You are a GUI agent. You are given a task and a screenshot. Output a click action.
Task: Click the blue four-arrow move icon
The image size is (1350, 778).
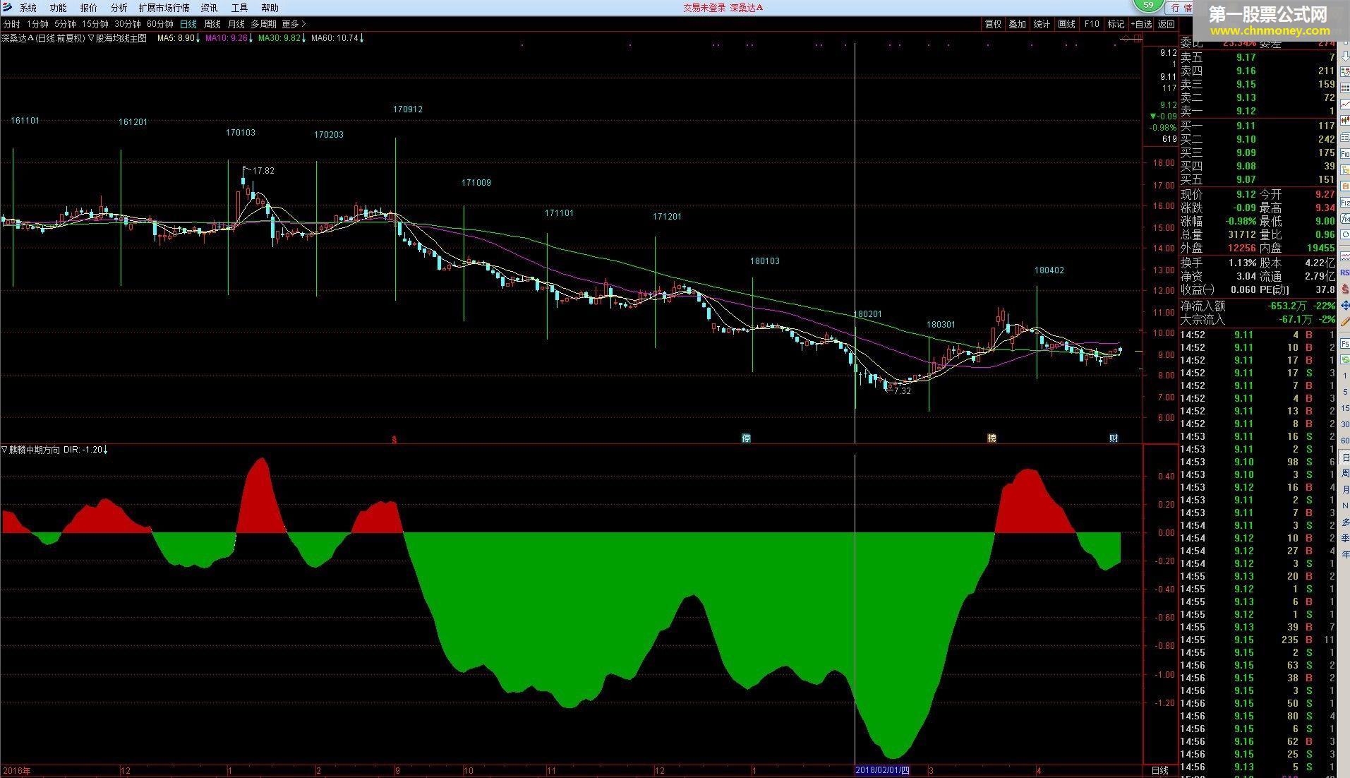pos(1345,306)
